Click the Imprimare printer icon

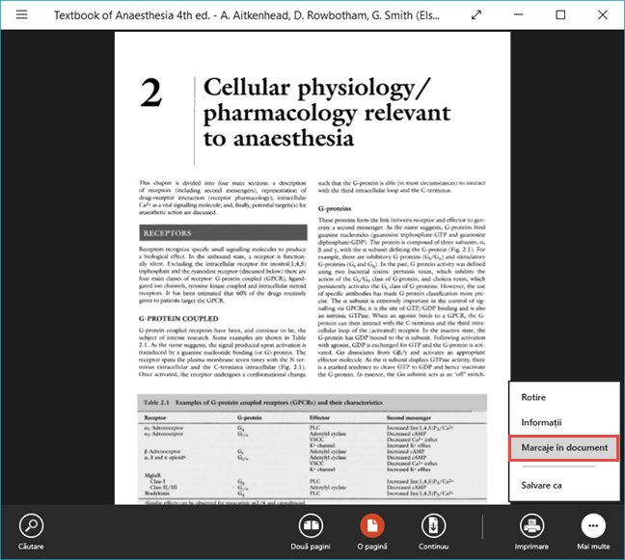point(531,525)
